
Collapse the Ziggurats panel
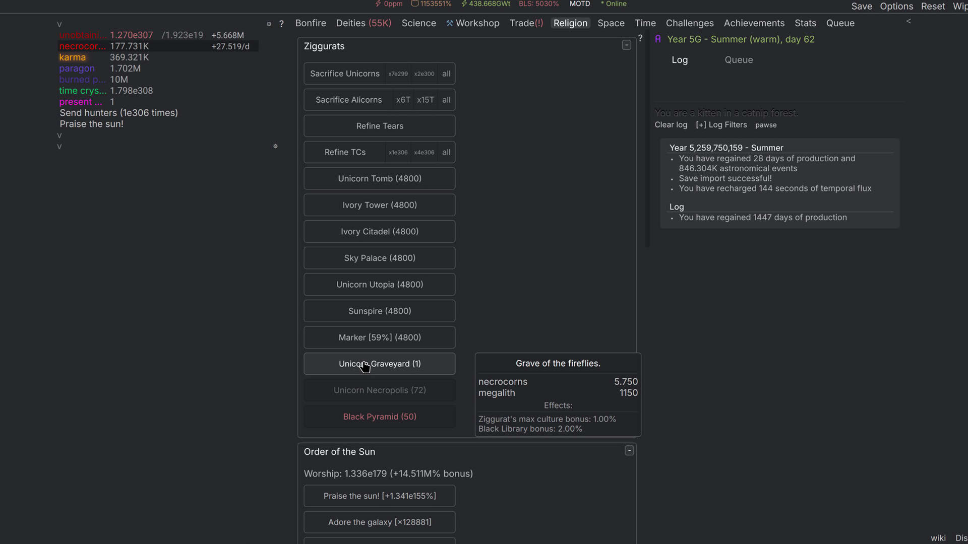pos(627,45)
